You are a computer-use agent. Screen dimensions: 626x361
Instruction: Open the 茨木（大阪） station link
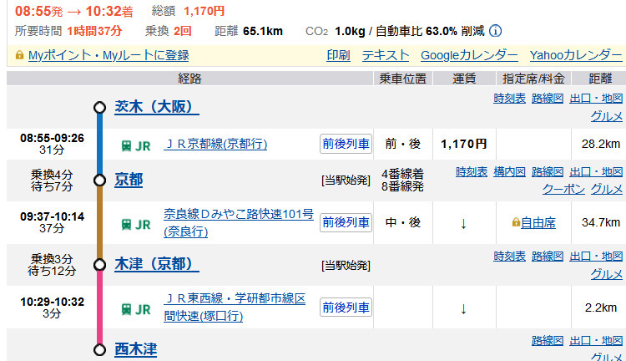tap(157, 107)
